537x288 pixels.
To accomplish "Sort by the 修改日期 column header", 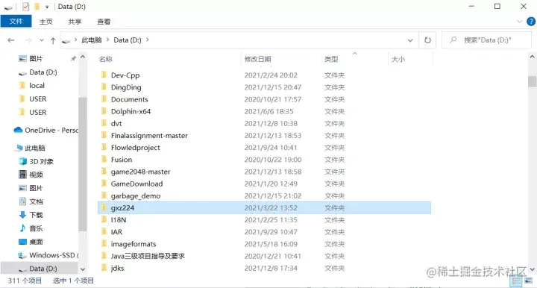I will 257,59.
